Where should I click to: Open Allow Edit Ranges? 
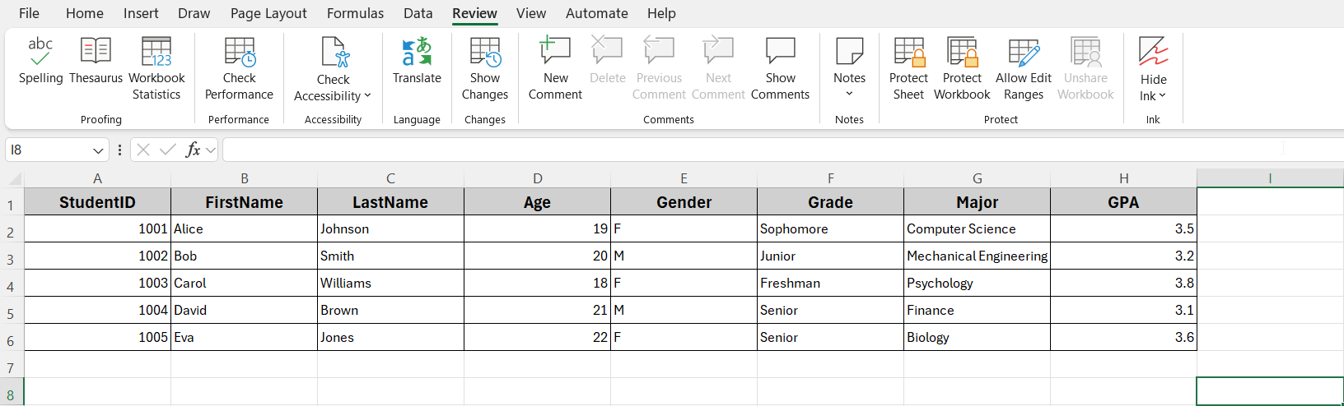[x=1024, y=69]
